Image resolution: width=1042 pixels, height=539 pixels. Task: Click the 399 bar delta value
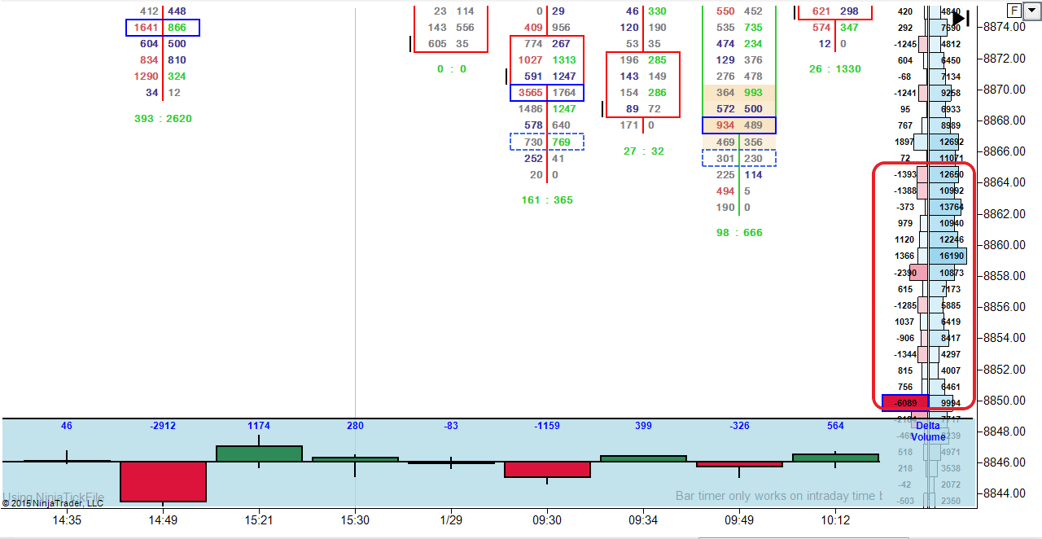[x=643, y=426]
